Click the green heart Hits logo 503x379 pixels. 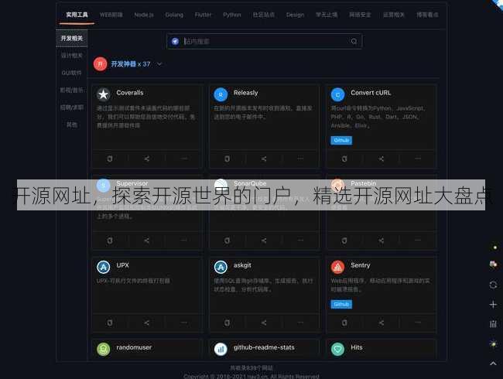click(x=338, y=349)
